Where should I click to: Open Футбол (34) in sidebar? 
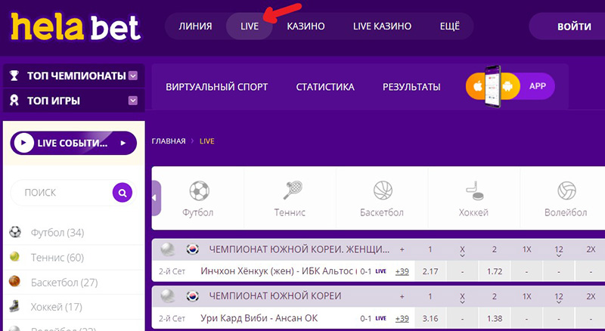point(57,233)
